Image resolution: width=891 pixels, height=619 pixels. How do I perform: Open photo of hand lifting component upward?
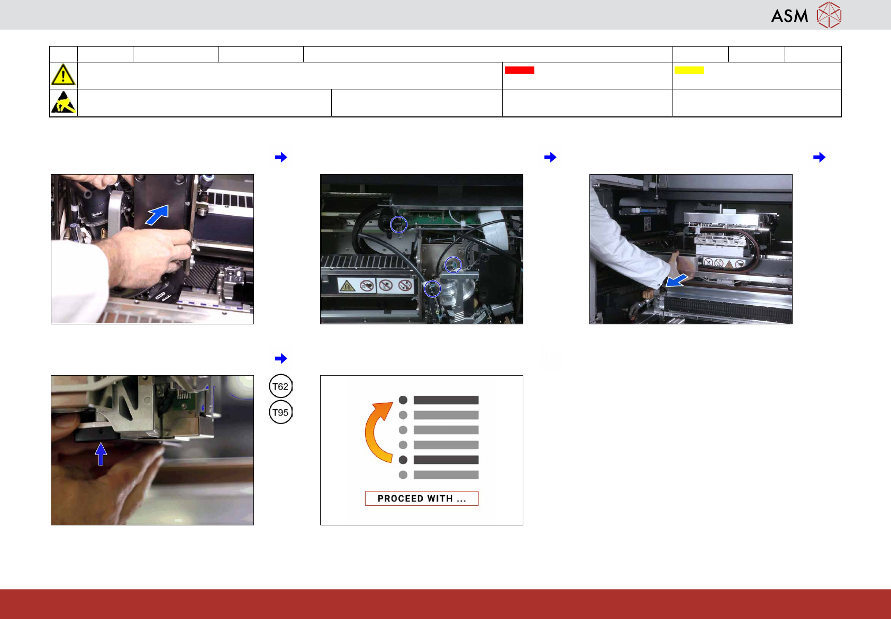pos(152,450)
